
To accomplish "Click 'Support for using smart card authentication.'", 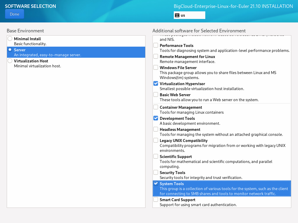I will [198, 205].
